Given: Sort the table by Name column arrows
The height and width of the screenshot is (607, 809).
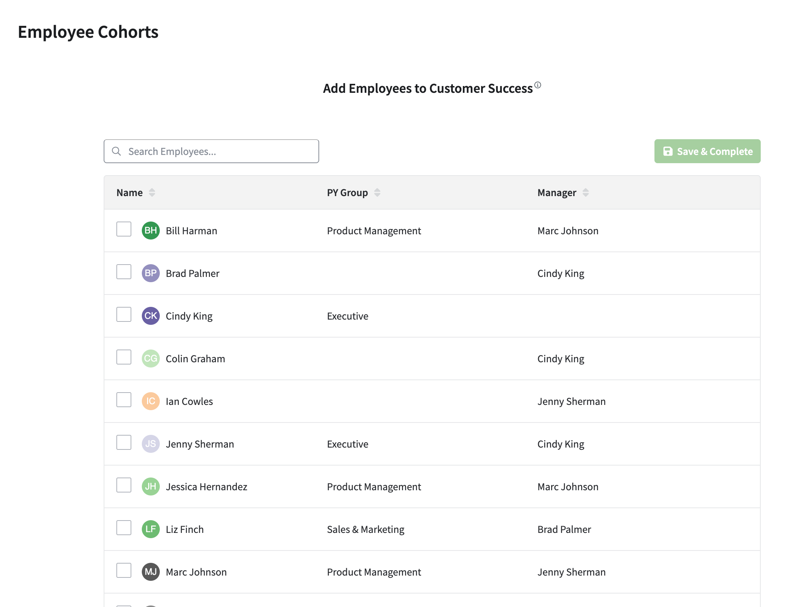Looking at the screenshot, I should [152, 192].
